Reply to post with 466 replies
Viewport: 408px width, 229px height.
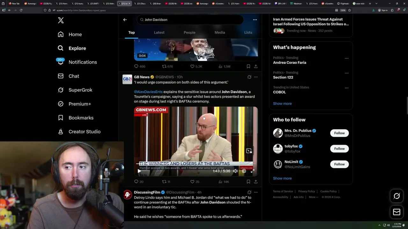139,66
